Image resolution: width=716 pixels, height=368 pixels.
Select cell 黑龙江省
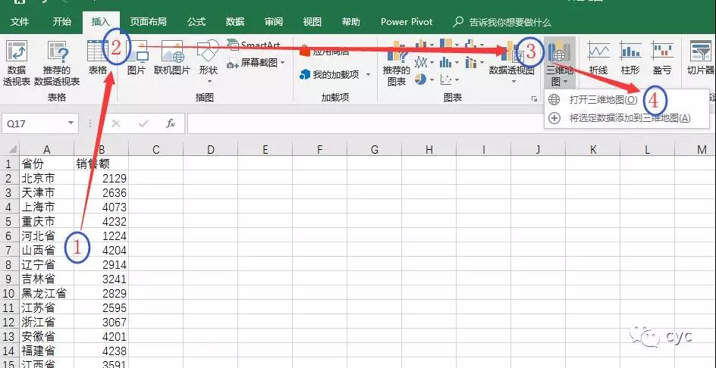(x=46, y=293)
